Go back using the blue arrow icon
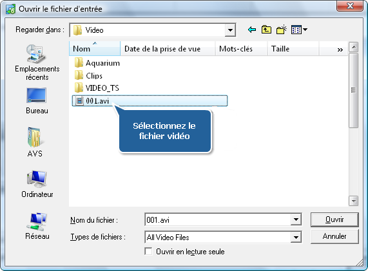The image size is (368, 271). click(x=252, y=30)
